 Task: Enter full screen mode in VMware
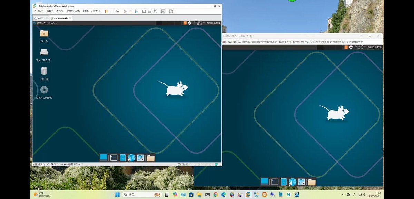[155, 11]
